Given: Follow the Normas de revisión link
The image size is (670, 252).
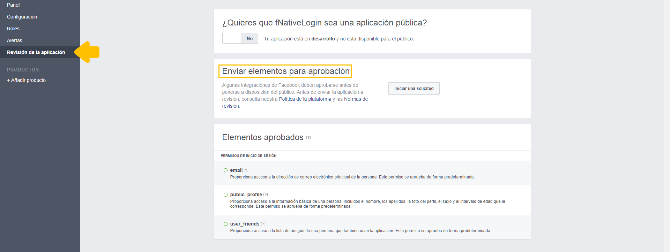Looking at the screenshot, I should (356, 99).
